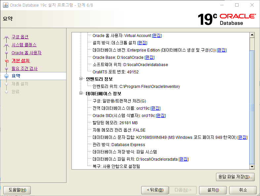Edit the 데이터베이스 문자 집합 KO16MSWIN949
The image size is (260, 196).
coord(242,137)
